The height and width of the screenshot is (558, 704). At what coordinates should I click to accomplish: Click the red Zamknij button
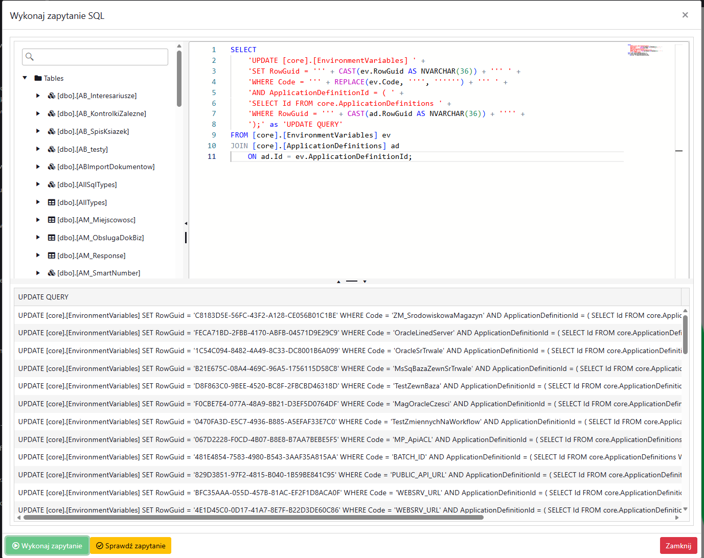pos(678,546)
